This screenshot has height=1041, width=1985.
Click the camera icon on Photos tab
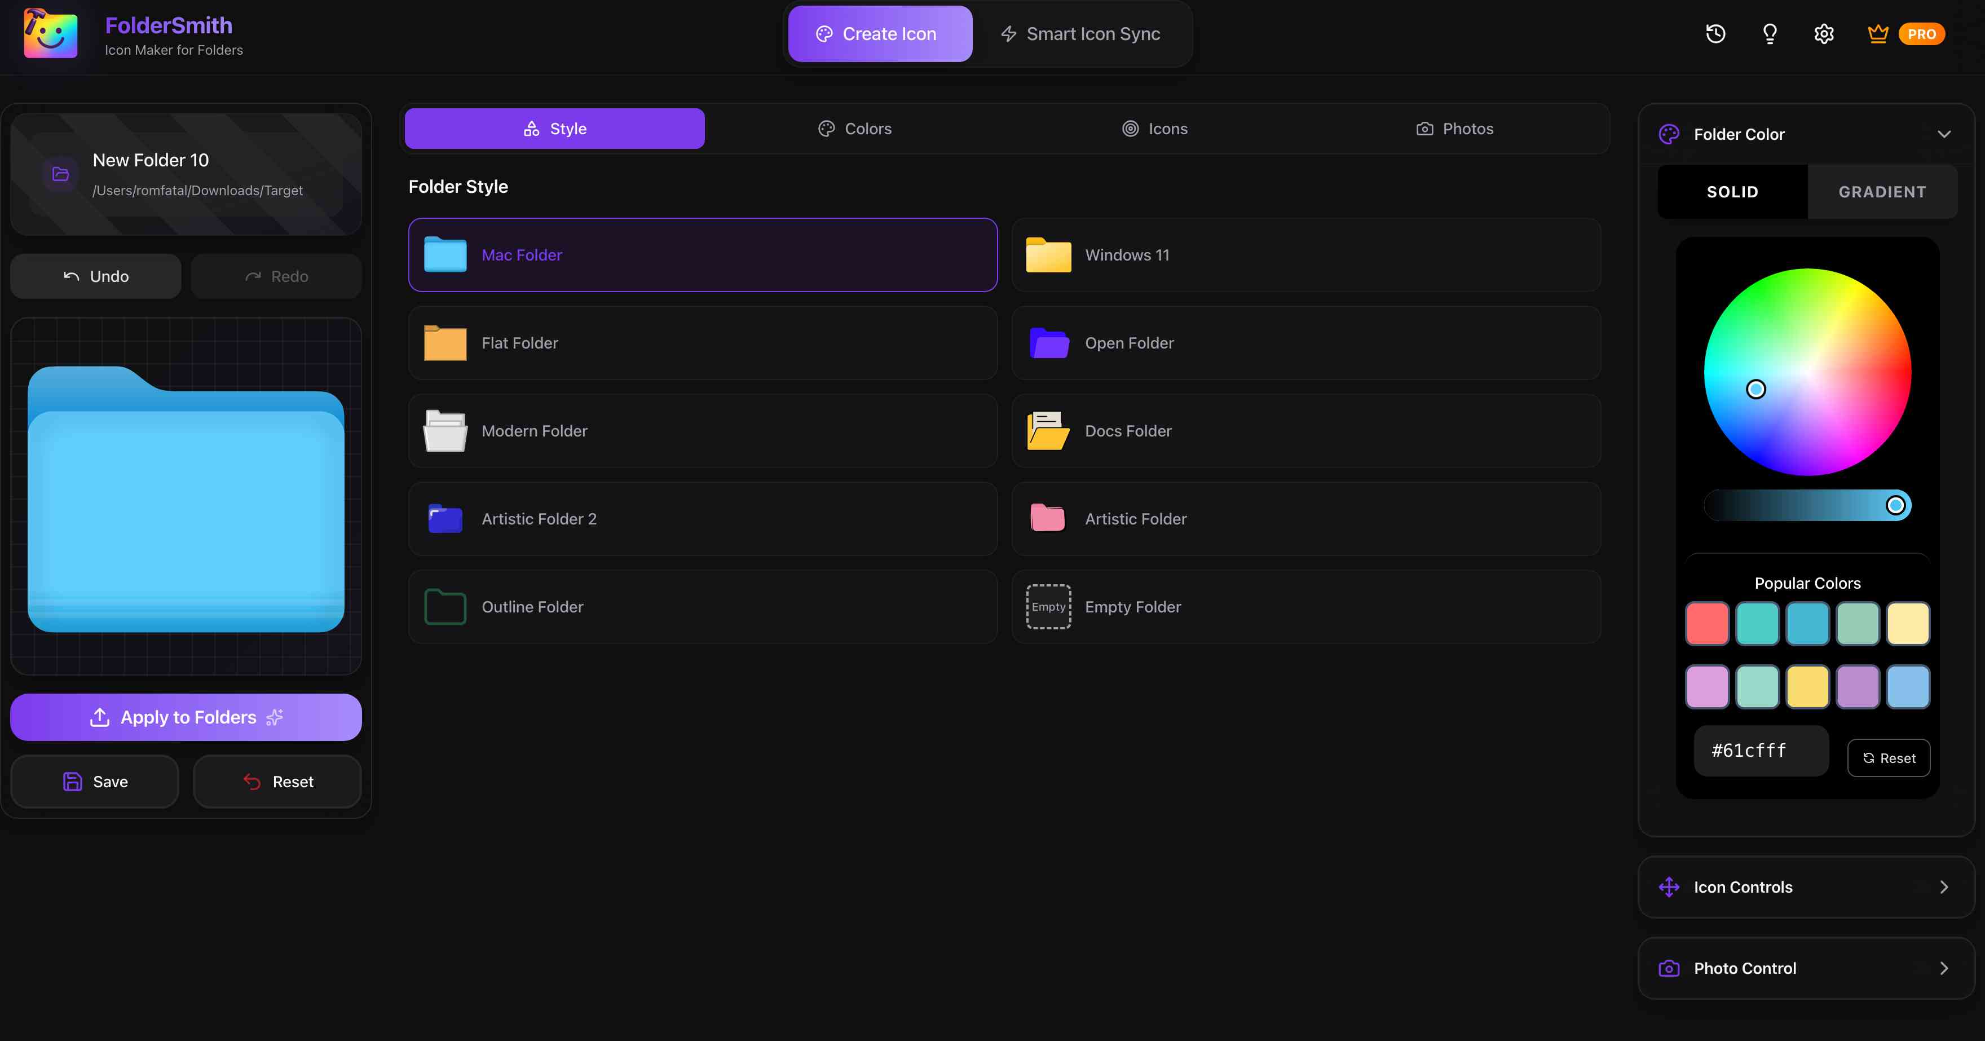point(1425,128)
